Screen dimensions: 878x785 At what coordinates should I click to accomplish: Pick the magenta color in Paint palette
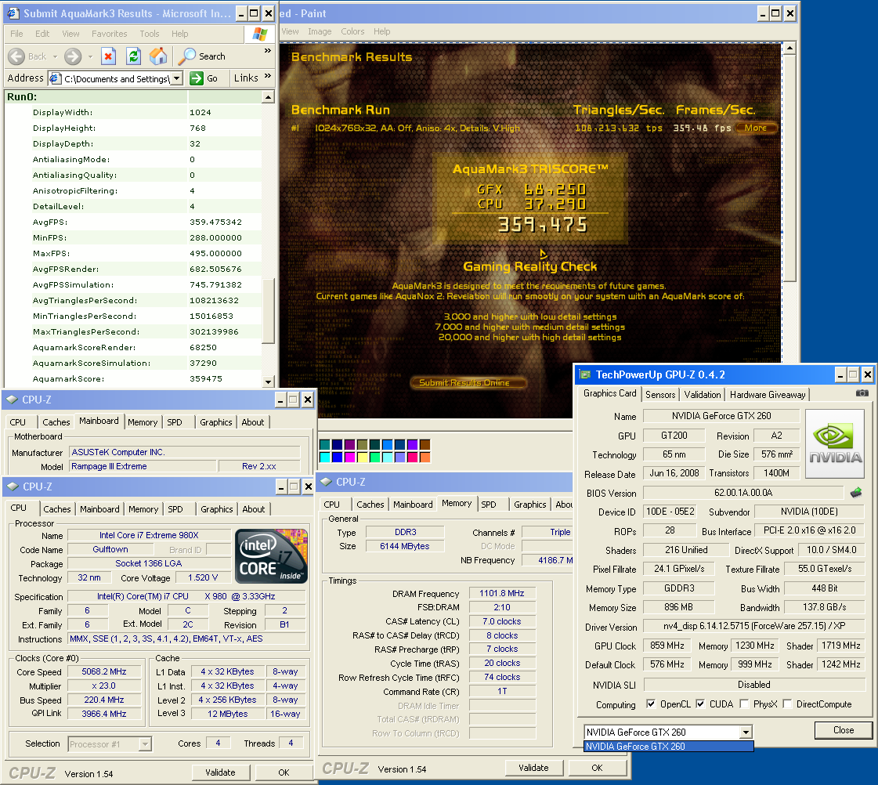click(349, 458)
